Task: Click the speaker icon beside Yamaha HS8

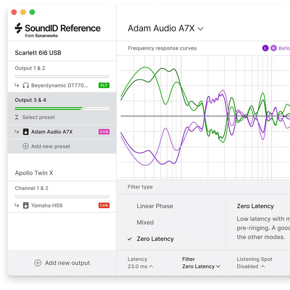Action: coord(26,206)
